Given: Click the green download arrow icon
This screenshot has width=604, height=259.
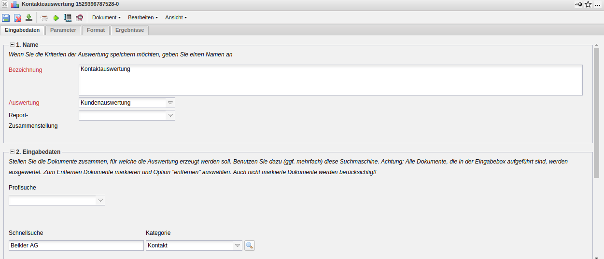Looking at the screenshot, I should click(29, 18).
